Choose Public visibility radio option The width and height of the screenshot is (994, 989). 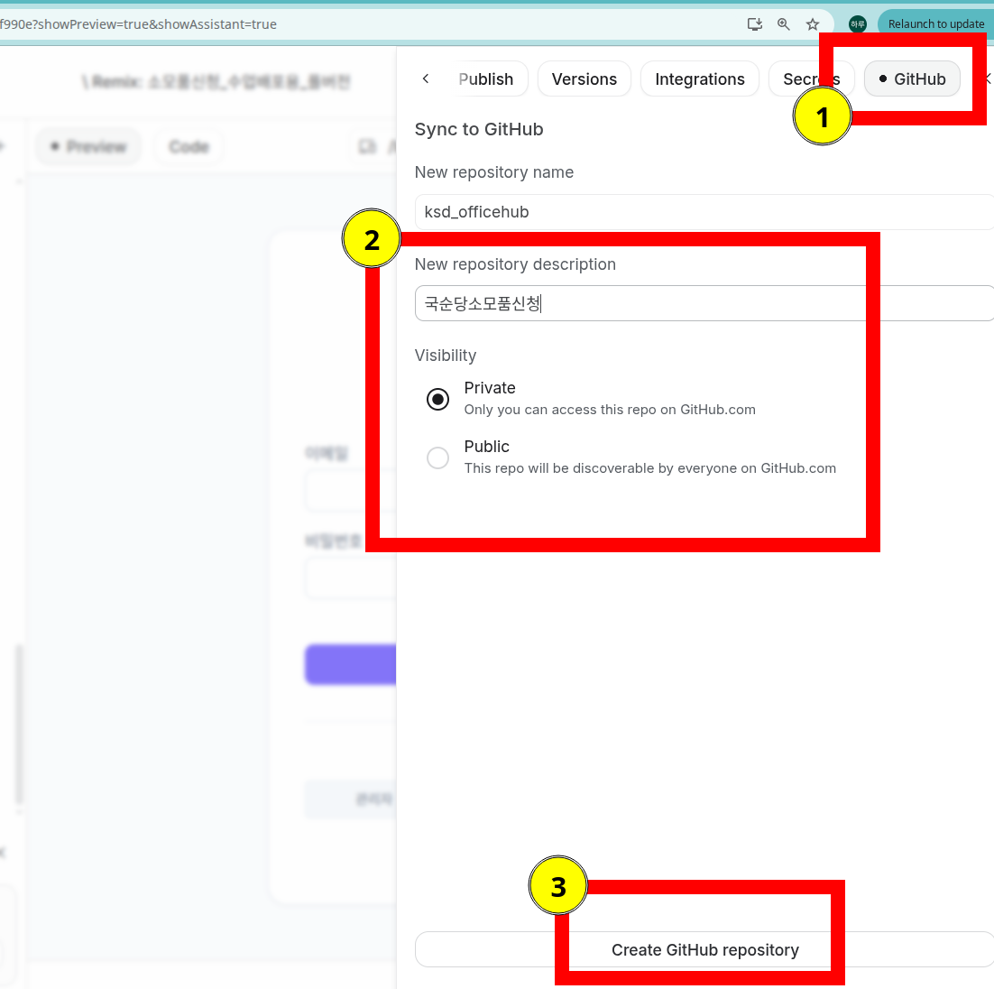437,458
